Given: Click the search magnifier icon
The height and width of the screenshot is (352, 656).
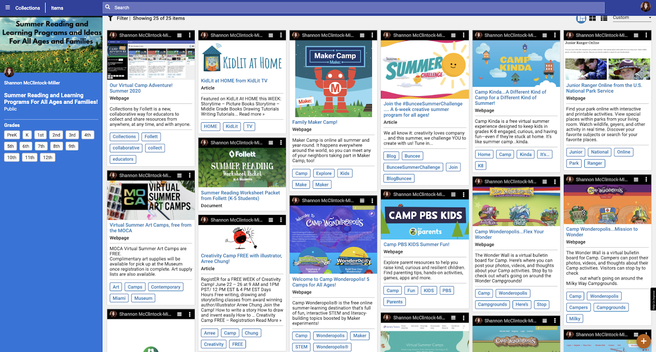Looking at the screenshot, I should [108, 7].
